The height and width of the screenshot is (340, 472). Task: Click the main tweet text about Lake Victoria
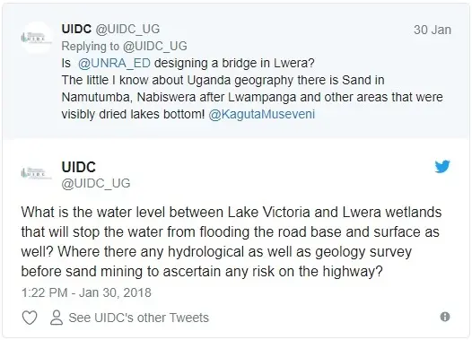pyautogui.click(x=232, y=242)
